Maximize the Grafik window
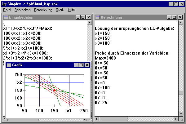This screenshot has width=186, height=124. pyautogui.click(x=82, y=65)
